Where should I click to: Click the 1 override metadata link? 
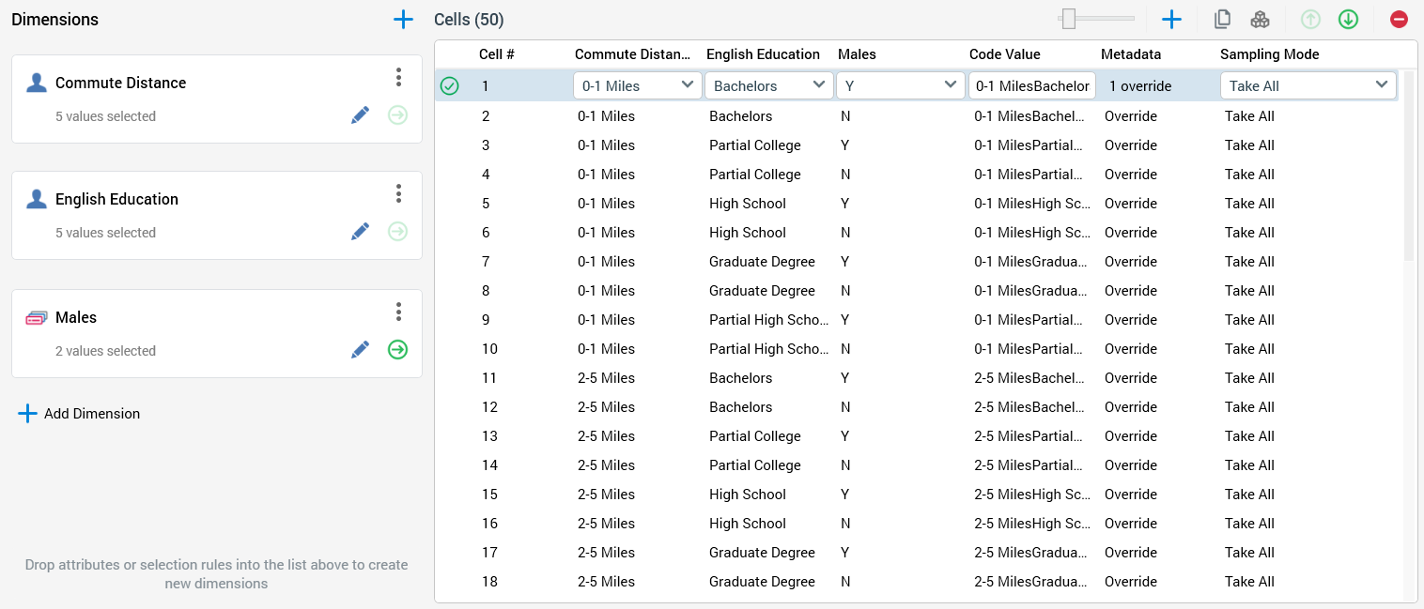[x=1140, y=86]
